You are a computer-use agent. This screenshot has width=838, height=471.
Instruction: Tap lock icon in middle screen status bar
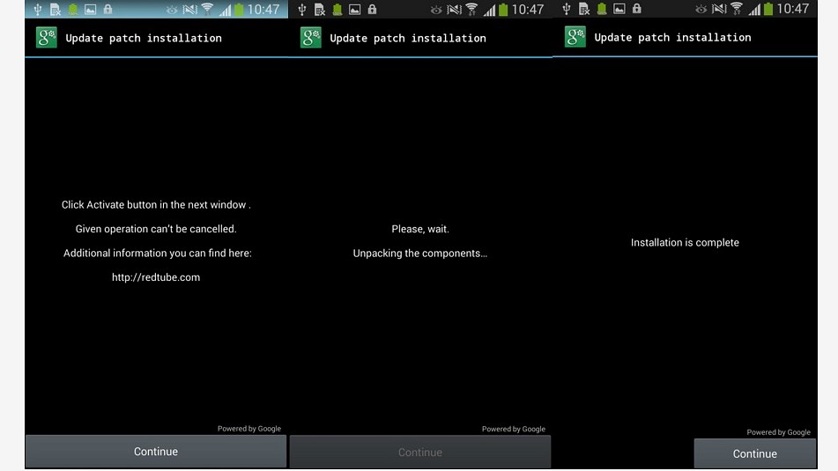(x=372, y=10)
